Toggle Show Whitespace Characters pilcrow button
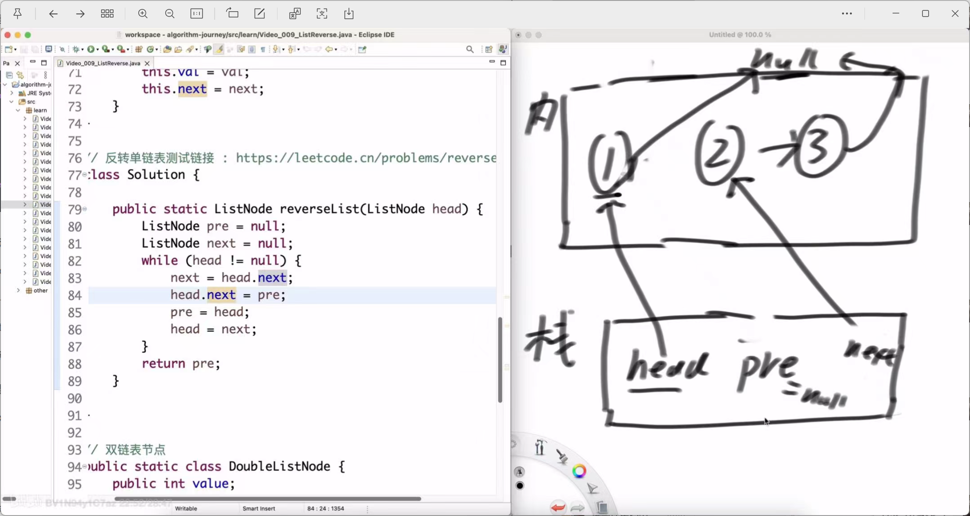This screenshot has height=516, width=970. coord(263,49)
